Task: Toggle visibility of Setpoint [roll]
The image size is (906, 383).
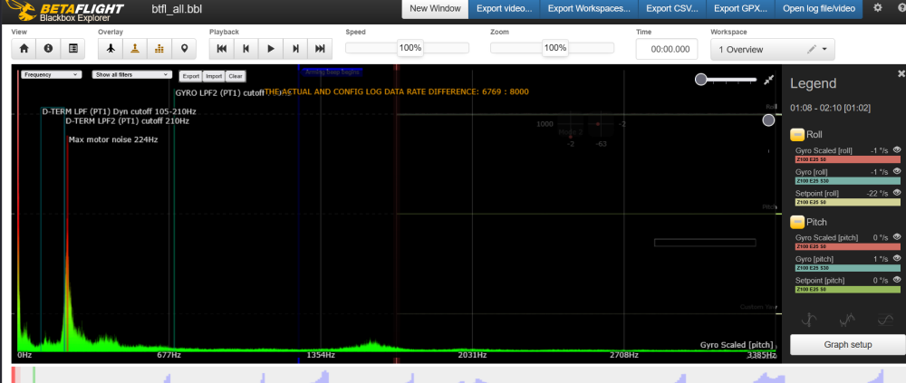Action: 897,194
